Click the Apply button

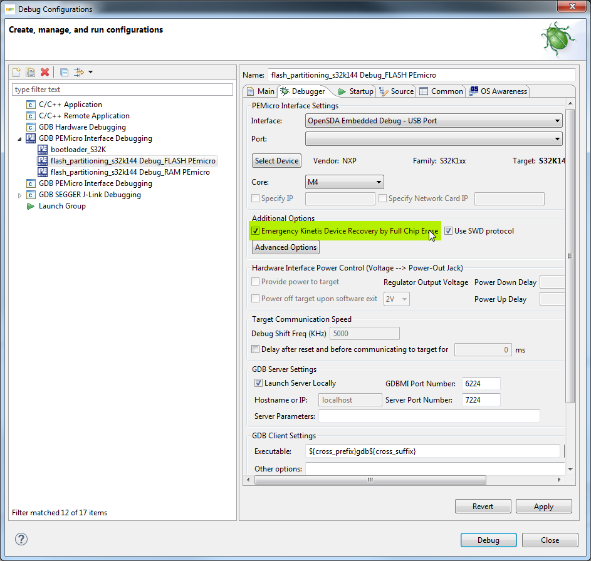pos(543,507)
